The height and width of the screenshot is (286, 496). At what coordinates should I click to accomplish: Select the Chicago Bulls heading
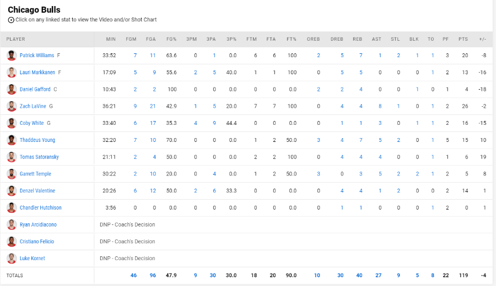(x=34, y=10)
